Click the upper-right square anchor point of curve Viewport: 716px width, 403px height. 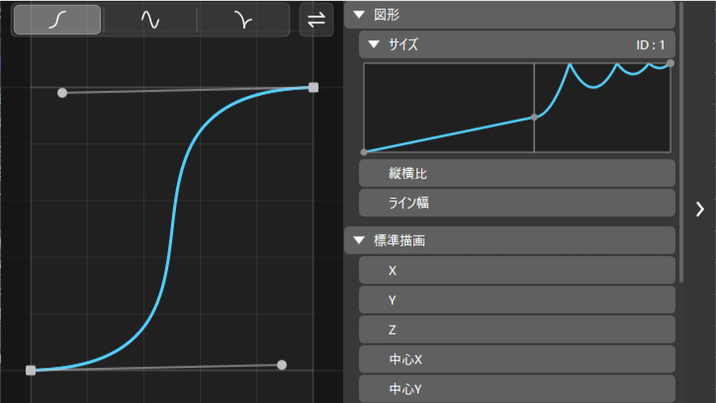[x=313, y=87]
